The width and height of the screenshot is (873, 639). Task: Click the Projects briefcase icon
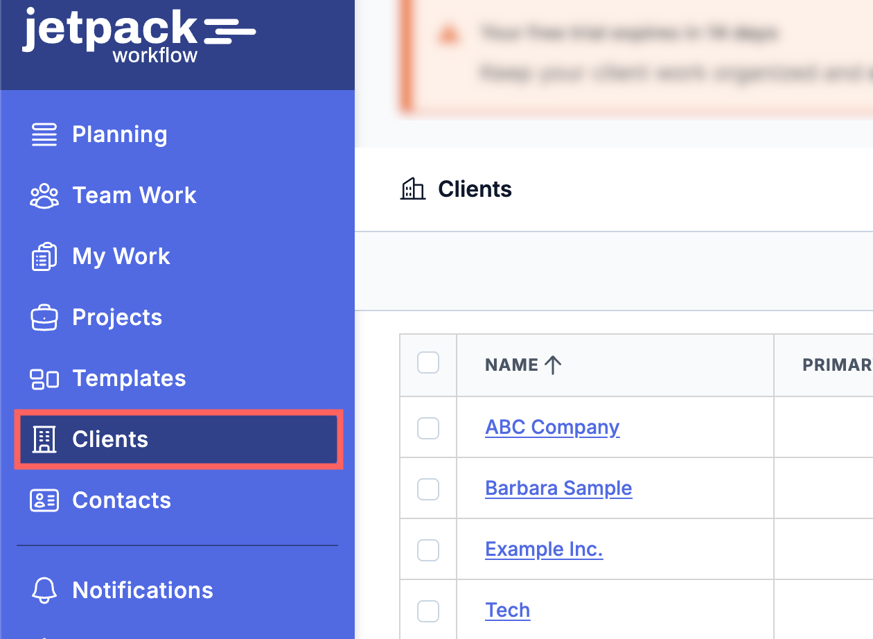click(44, 317)
